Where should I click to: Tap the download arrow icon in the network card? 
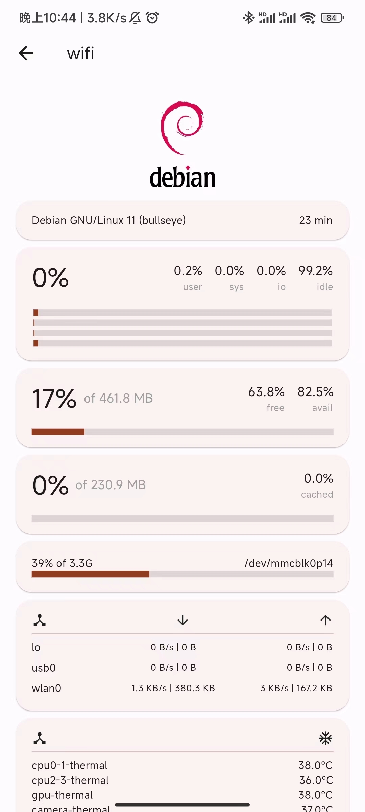pos(182,620)
